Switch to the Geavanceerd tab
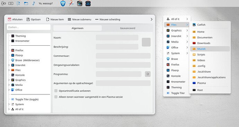The width and height of the screenshot is (239, 127). (x=127, y=28)
